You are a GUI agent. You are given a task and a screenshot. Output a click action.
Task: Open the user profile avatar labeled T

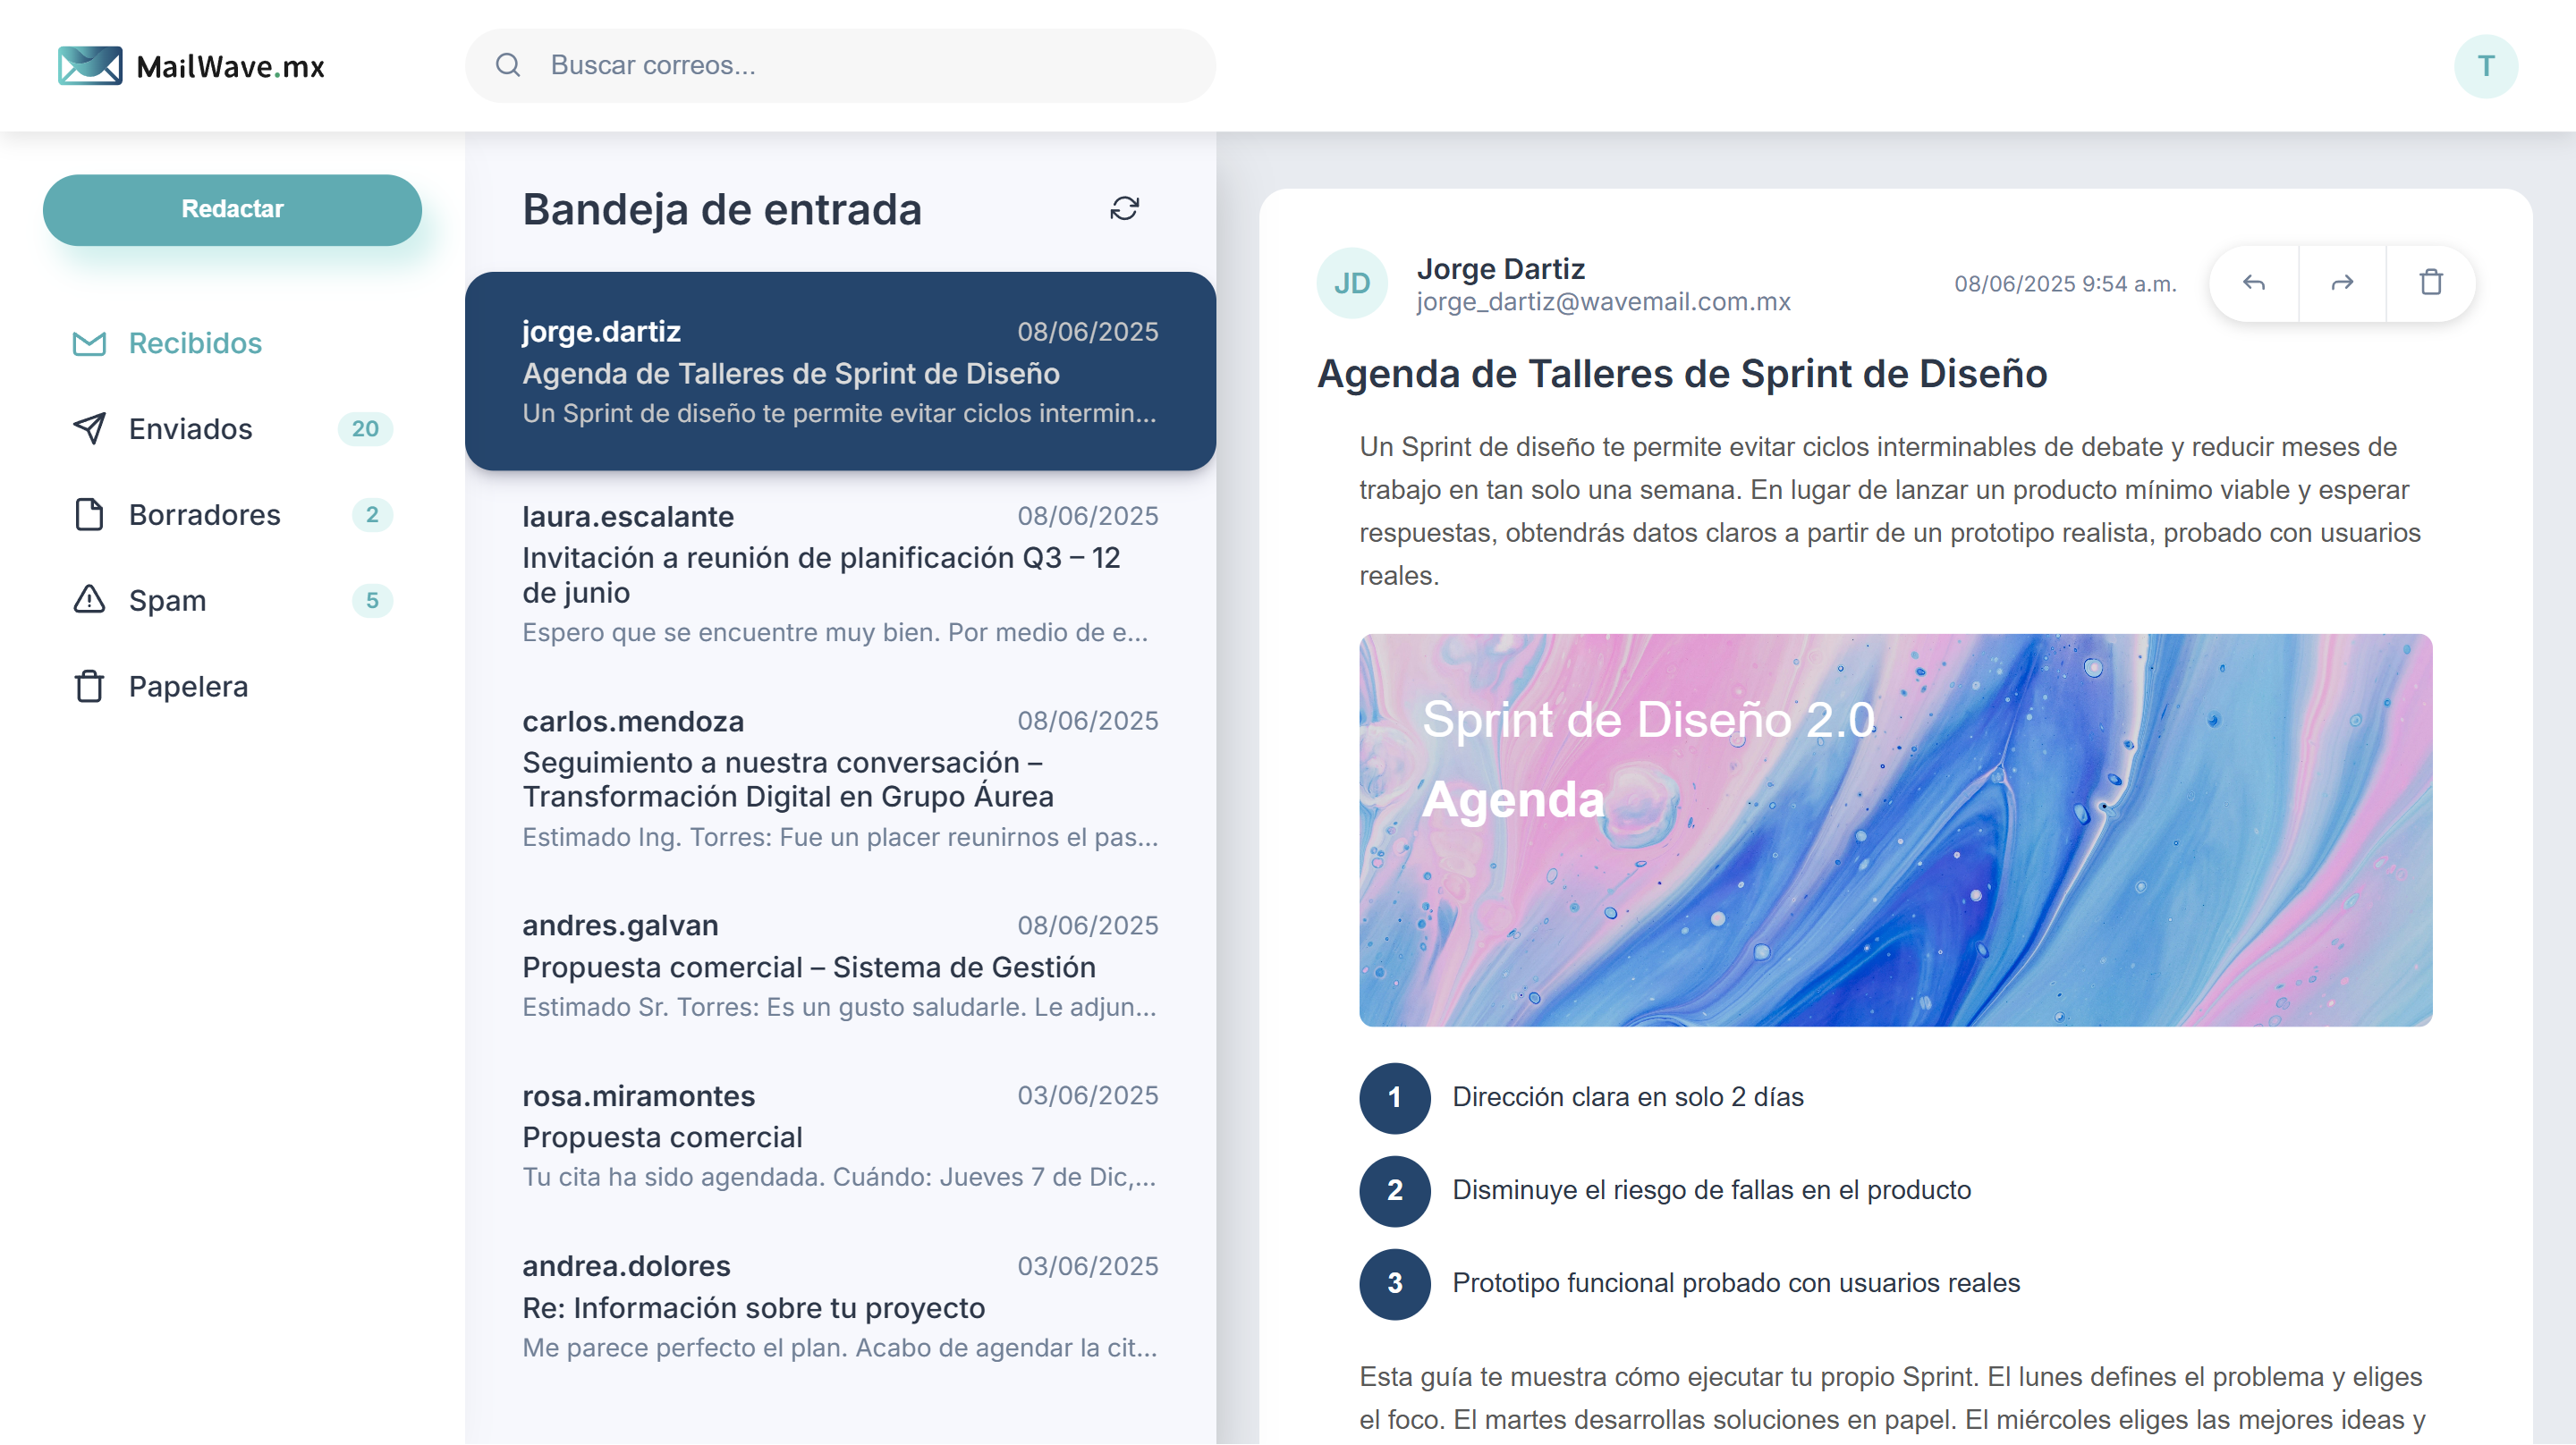tap(2486, 65)
